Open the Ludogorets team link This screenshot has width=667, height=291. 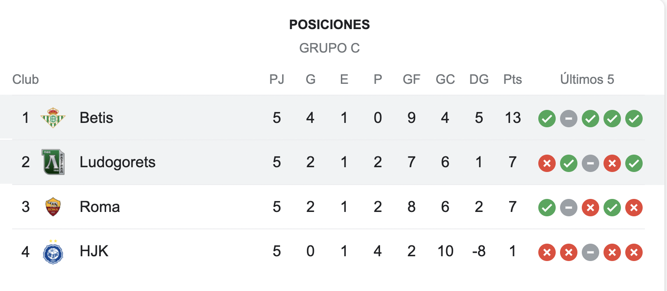click(x=117, y=162)
